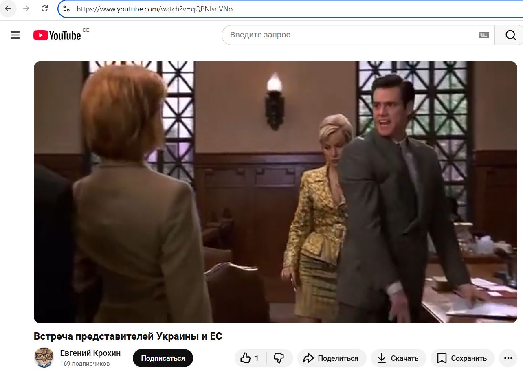
Task: Open the YouTube main menu (hamburger icon)
Action: pos(15,35)
